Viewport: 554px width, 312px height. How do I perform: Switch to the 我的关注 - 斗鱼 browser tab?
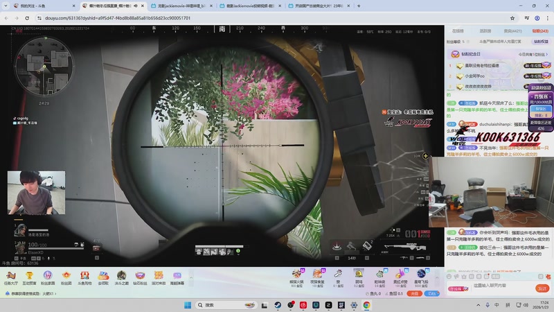pos(44,6)
